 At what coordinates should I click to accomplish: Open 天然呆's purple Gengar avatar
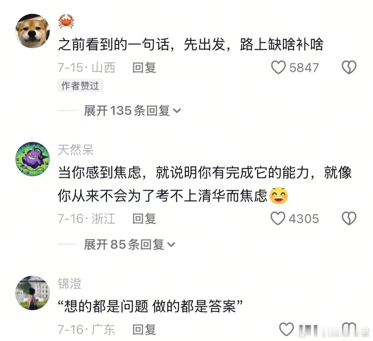[33, 159]
